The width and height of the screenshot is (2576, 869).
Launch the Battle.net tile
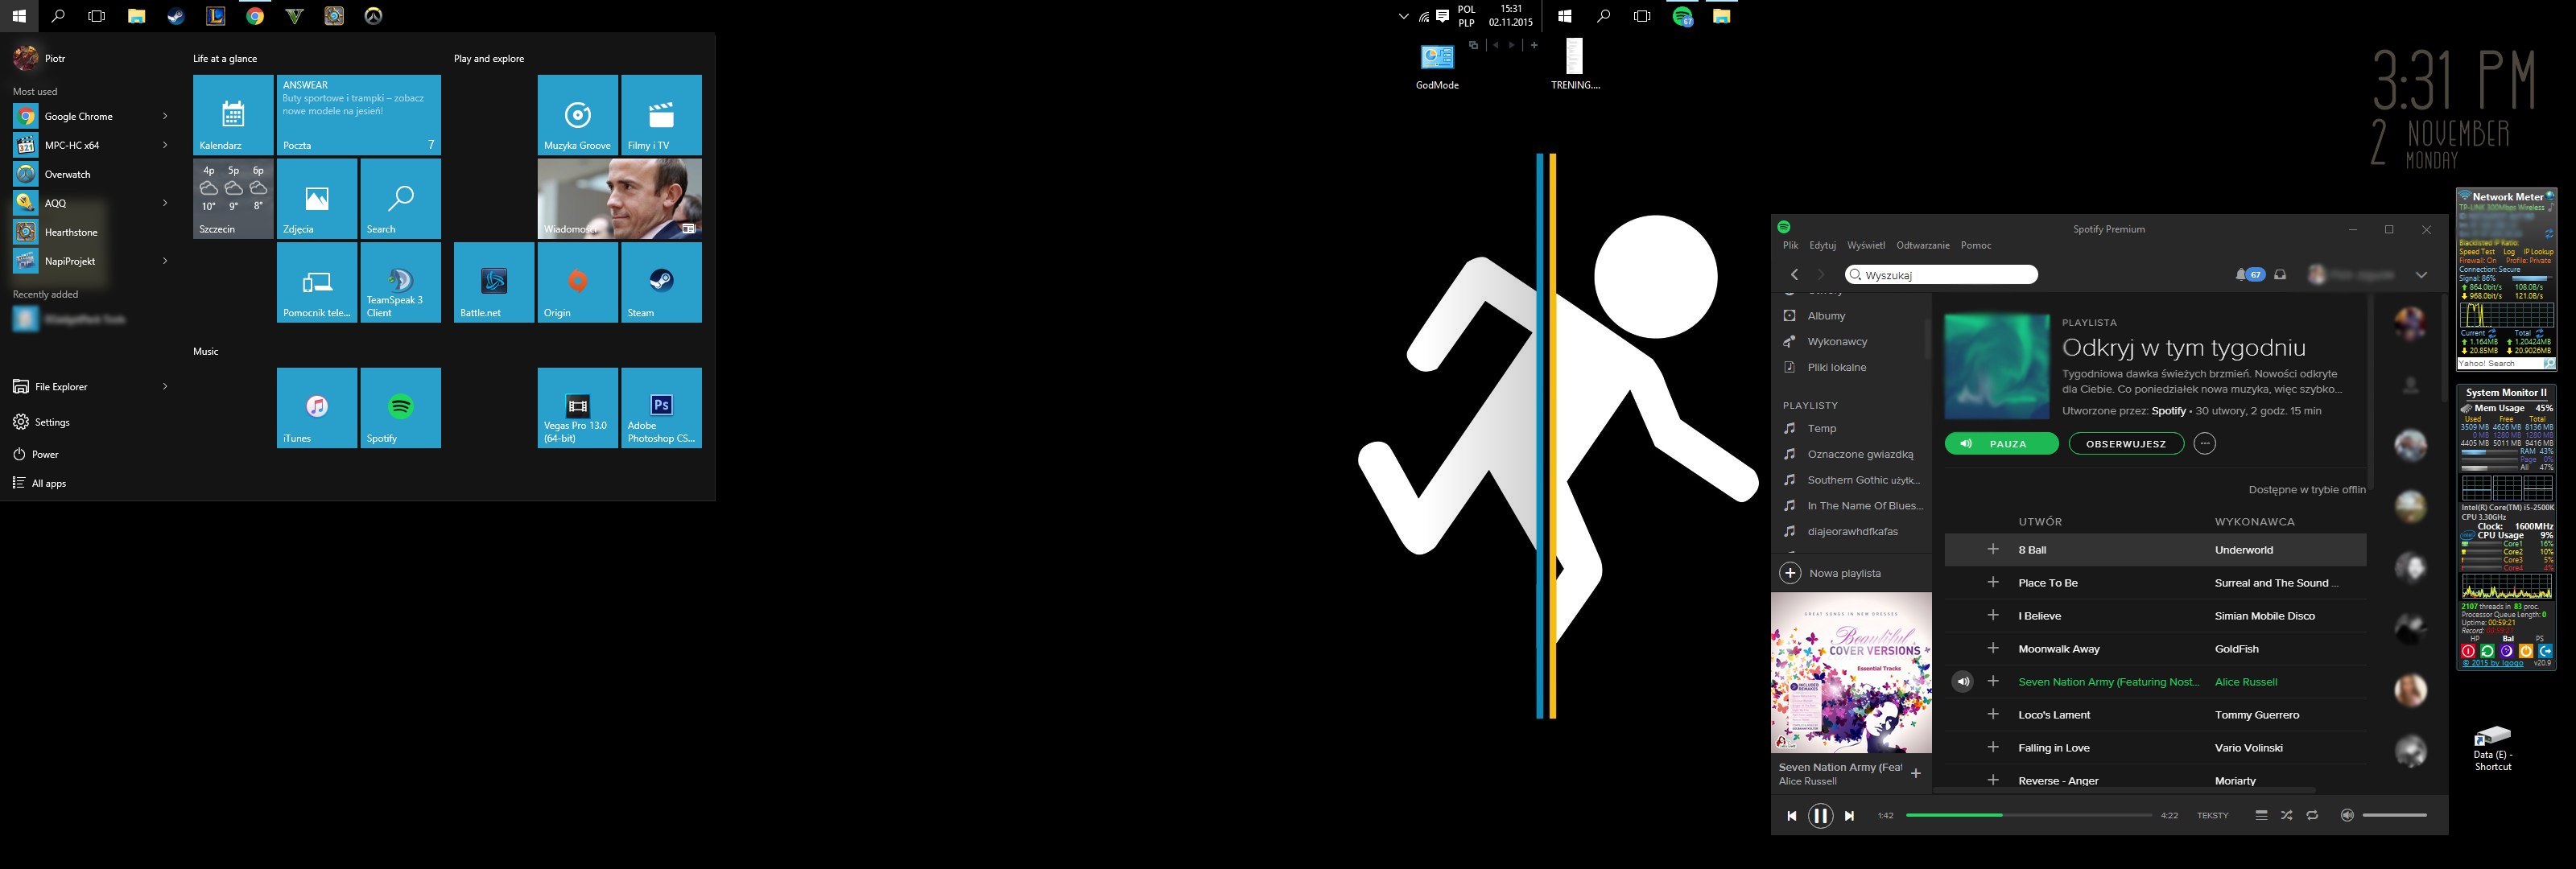[x=494, y=282]
